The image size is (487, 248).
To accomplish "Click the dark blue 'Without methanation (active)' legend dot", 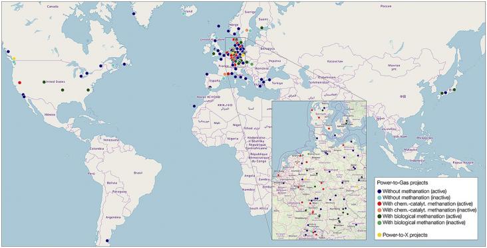I will tap(379, 191).
